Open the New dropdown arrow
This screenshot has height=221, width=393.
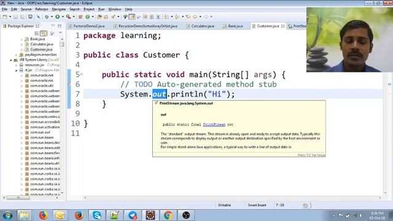coord(10,17)
